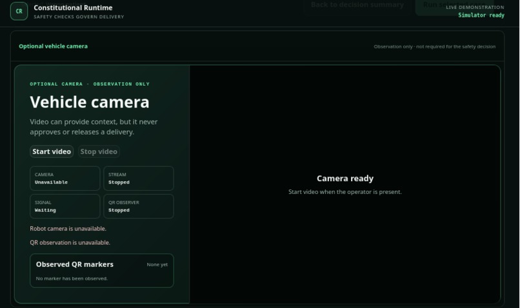
Task: Select the Camera Unavailable status card
Action: point(65,178)
